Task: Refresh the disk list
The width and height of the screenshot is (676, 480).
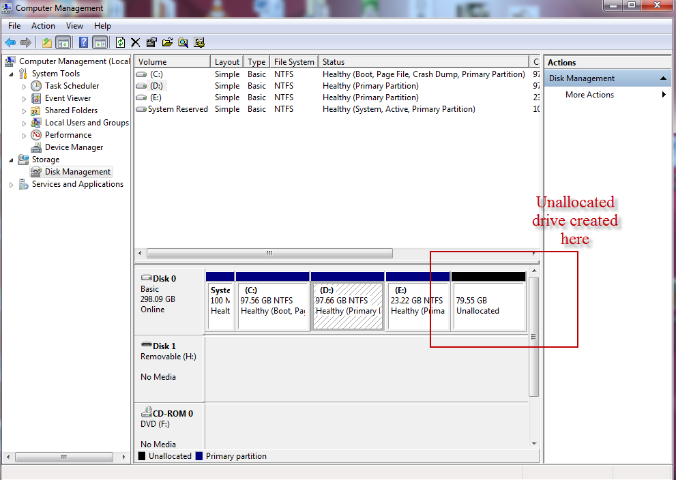Action: [119, 42]
